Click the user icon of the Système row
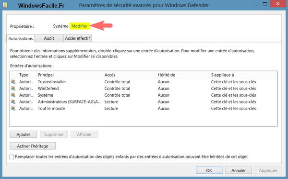The image size is (288, 179). coord(13,95)
